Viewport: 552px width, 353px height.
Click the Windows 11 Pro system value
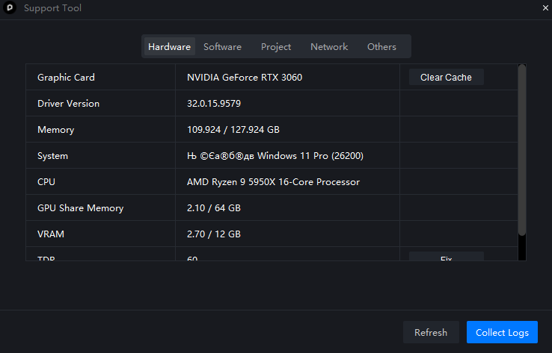pos(265,156)
